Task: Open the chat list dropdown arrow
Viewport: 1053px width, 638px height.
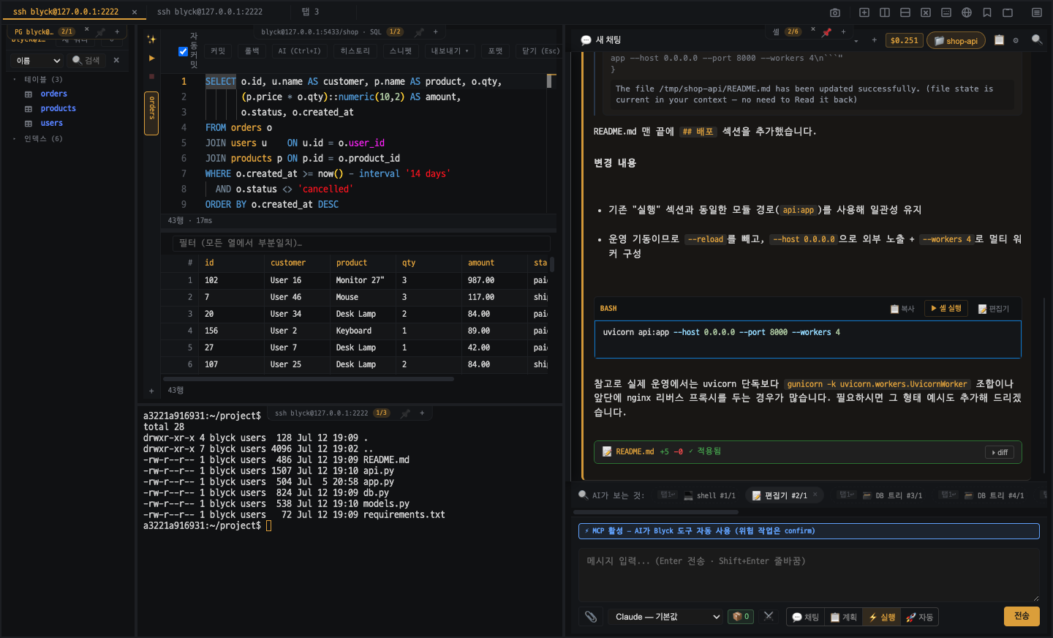Action: click(856, 41)
